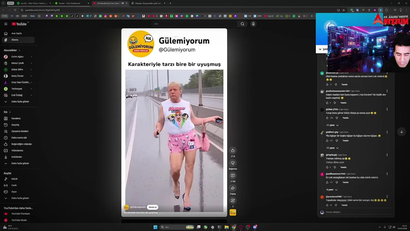Go to the next short arrow
Image resolution: width=410 pixels, height=231 pixels.
[x=401, y=132]
